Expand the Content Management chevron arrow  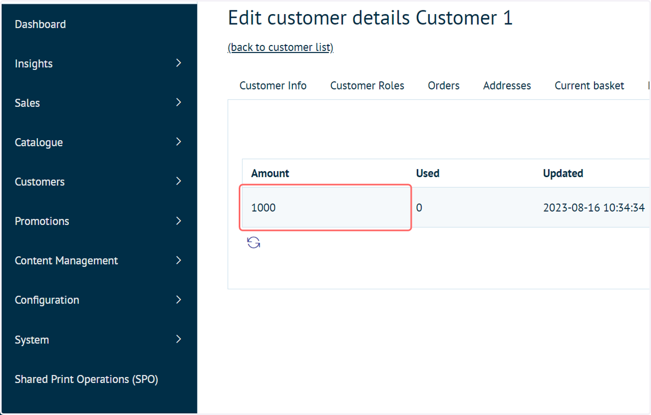pos(178,261)
